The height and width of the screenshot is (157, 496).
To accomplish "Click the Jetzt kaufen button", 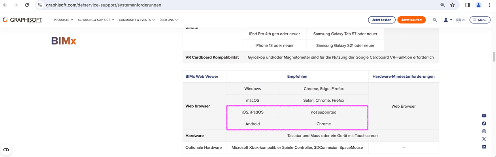I will point(411,20).
